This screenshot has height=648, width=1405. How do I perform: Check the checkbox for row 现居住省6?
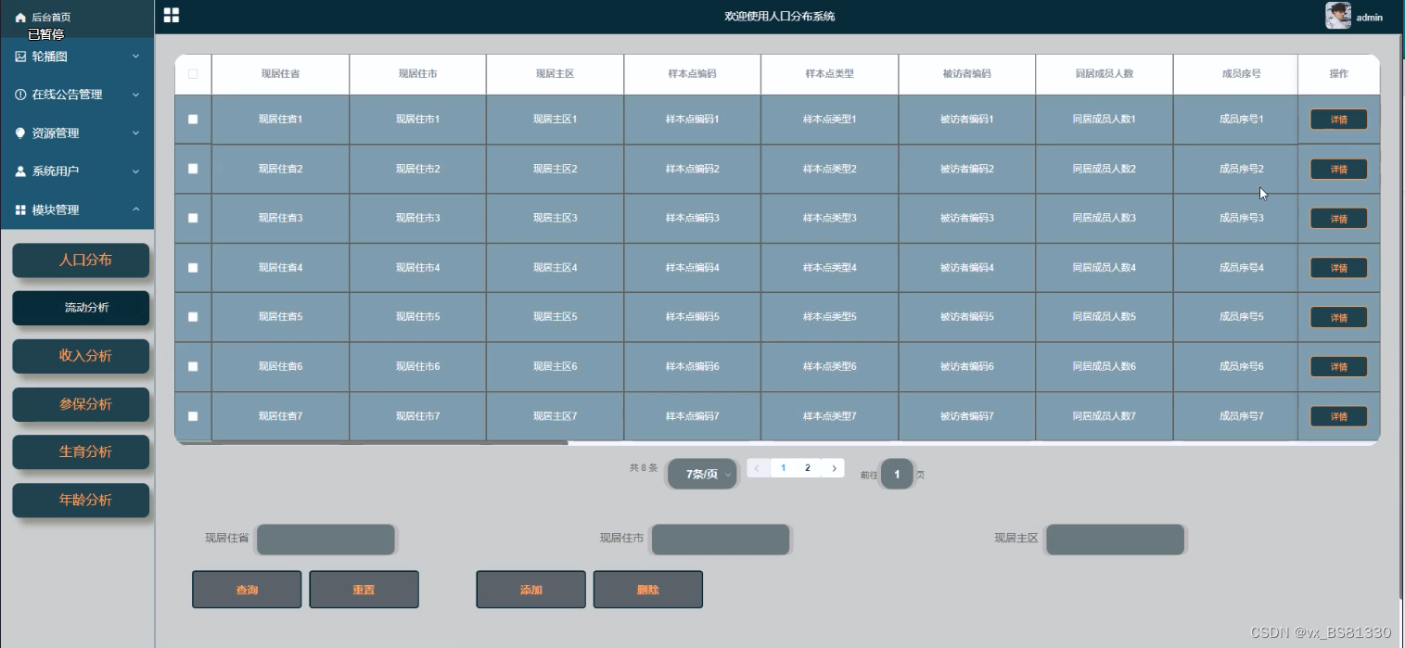click(x=193, y=366)
